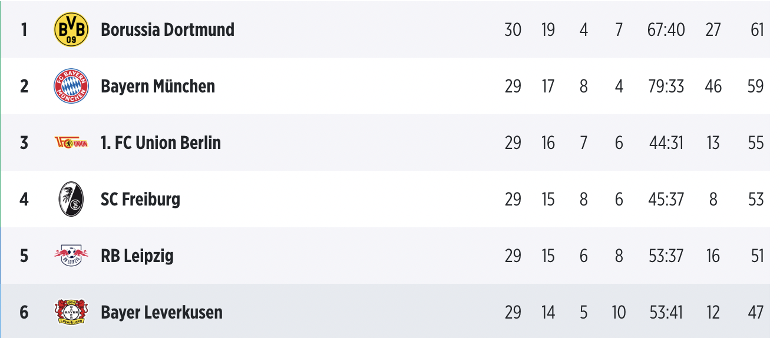780x338 pixels.
Task: Click the Bayern München club logo
Action: (71, 86)
